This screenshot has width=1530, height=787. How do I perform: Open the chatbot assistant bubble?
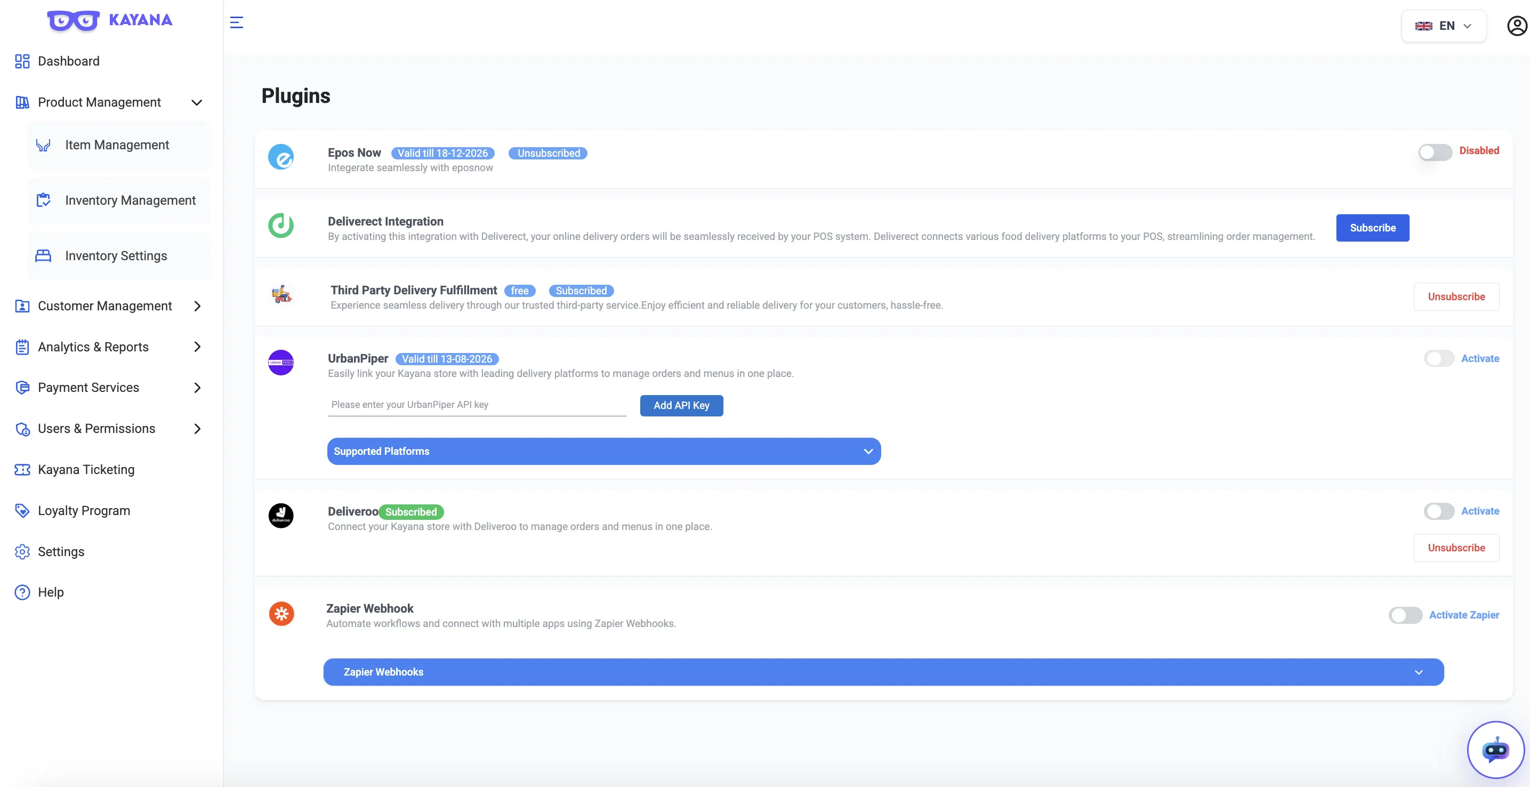pos(1495,750)
